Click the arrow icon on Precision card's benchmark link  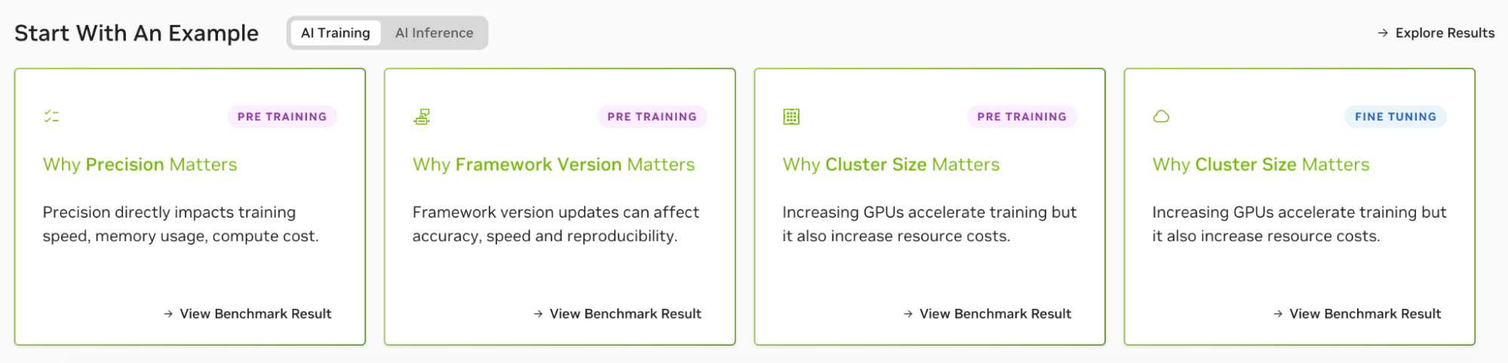(168, 314)
